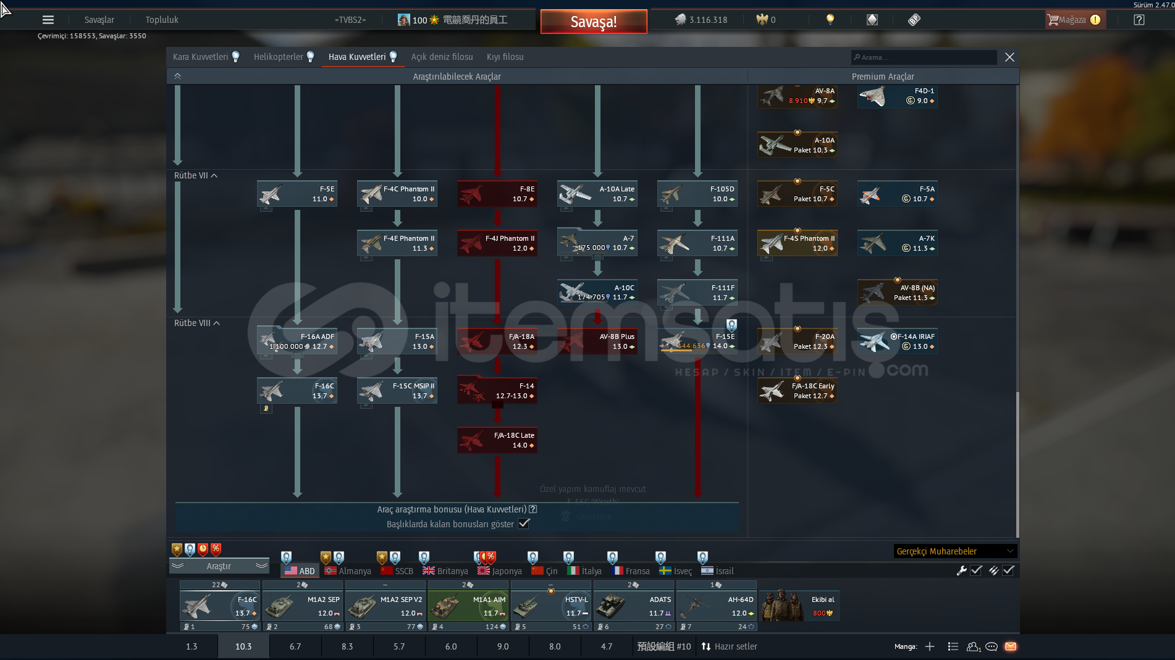Add squad member with plus icon
The width and height of the screenshot is (1175, 660).
coord(930,646)
